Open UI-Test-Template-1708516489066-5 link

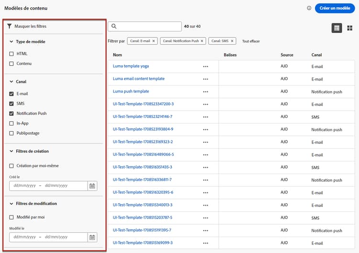coord(143,154)
